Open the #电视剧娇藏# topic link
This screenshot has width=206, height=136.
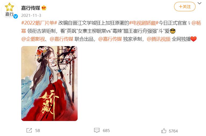[144, 23]
